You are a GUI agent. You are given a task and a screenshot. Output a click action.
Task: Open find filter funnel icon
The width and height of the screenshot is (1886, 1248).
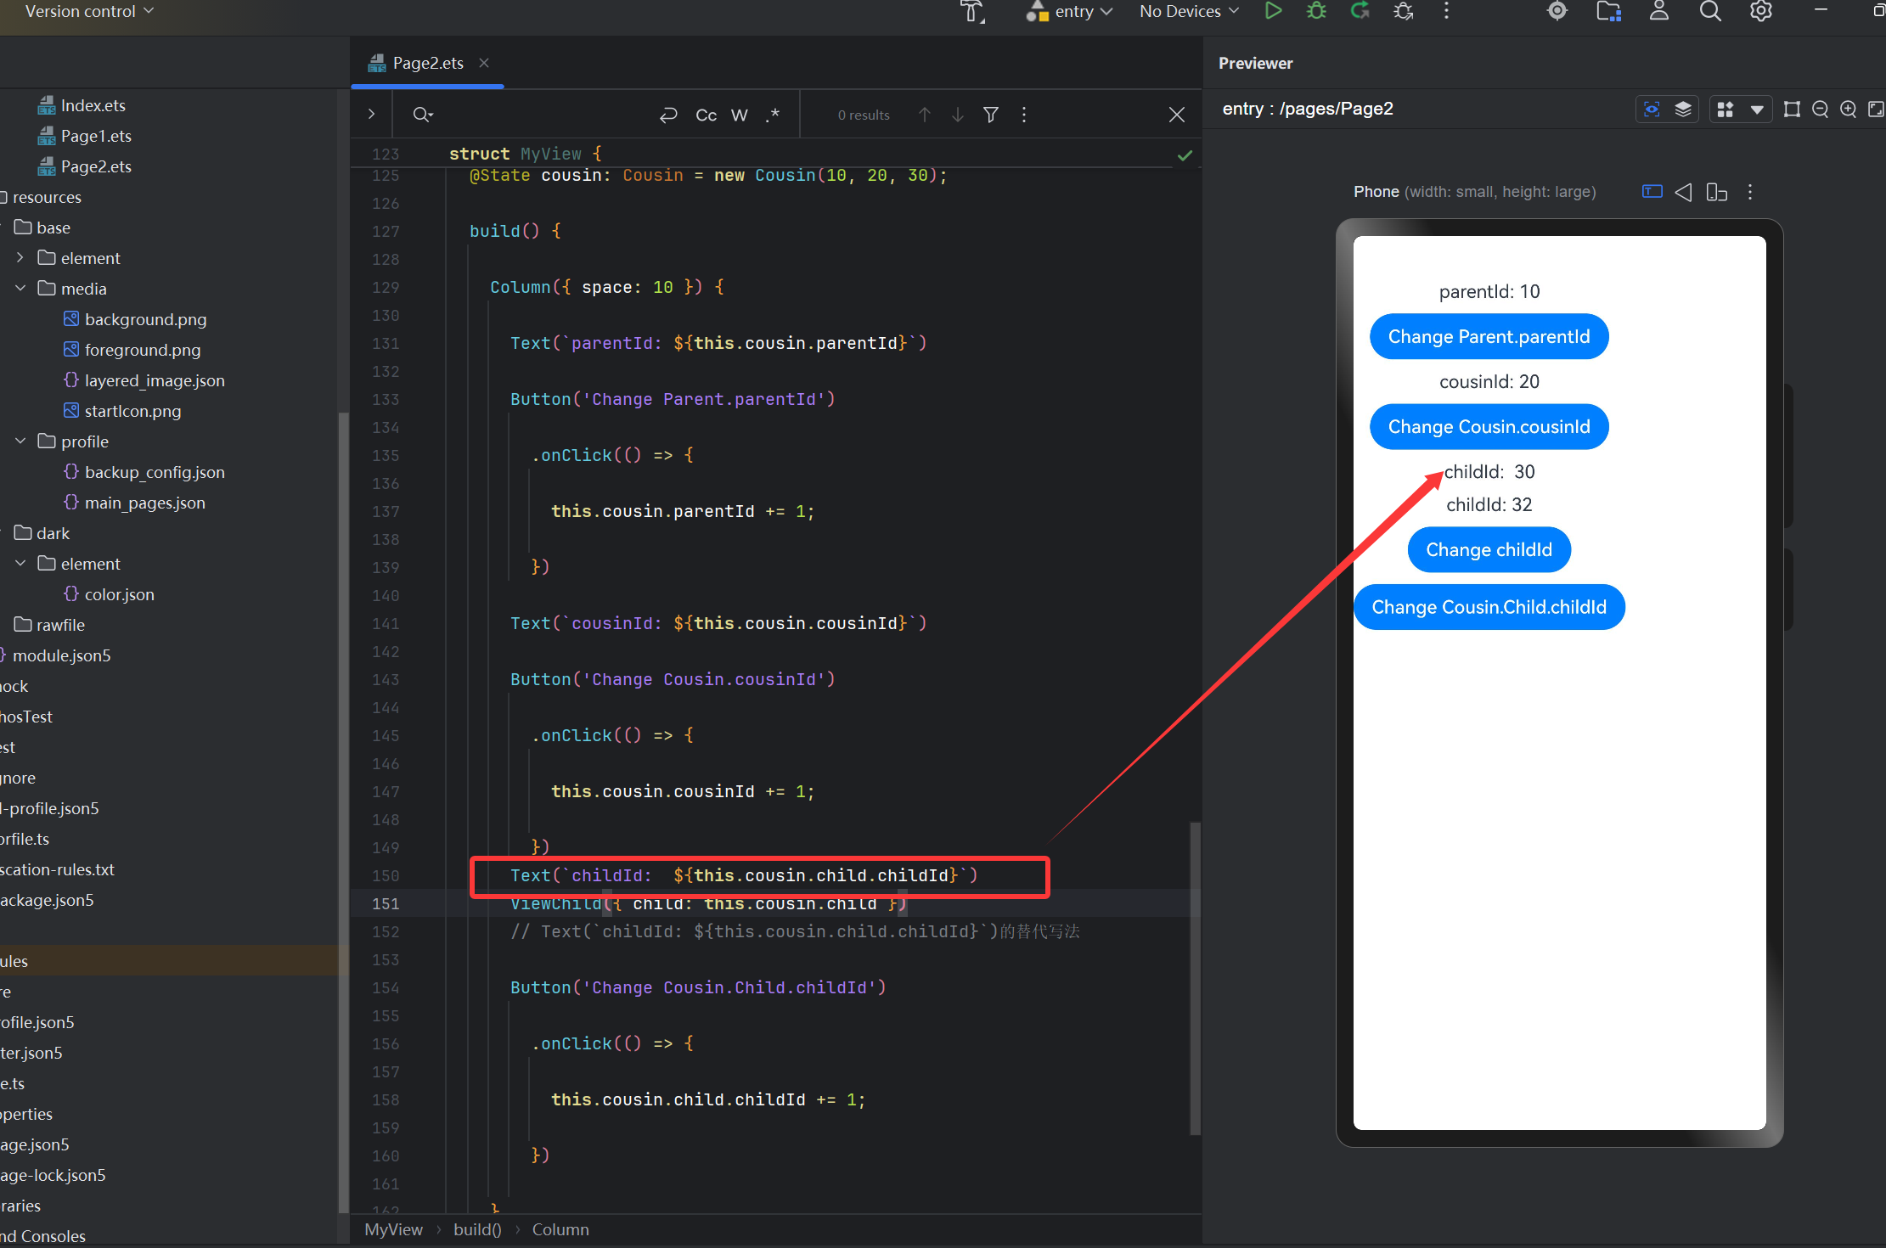point(991,115)
